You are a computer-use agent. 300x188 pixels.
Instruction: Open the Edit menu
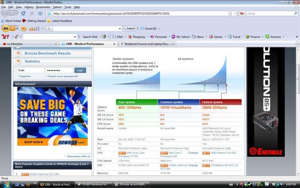click(11, 7)
